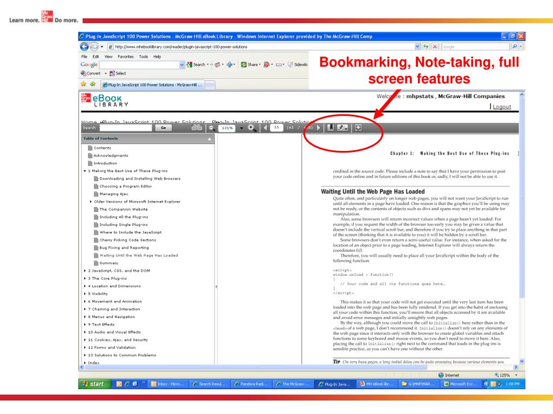Image resolution: width=553 pixels, height=414 pixels.
Task: Select the Plug-In JavaScript browser tab
Action: point(152,85)
